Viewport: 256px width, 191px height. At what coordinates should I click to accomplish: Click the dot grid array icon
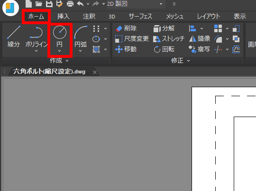coord(96,28)
